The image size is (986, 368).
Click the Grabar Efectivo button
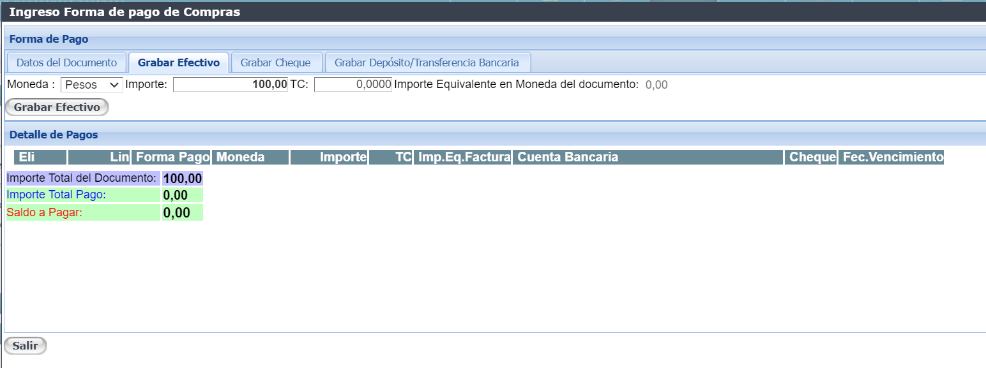click(x=57, y=107)
